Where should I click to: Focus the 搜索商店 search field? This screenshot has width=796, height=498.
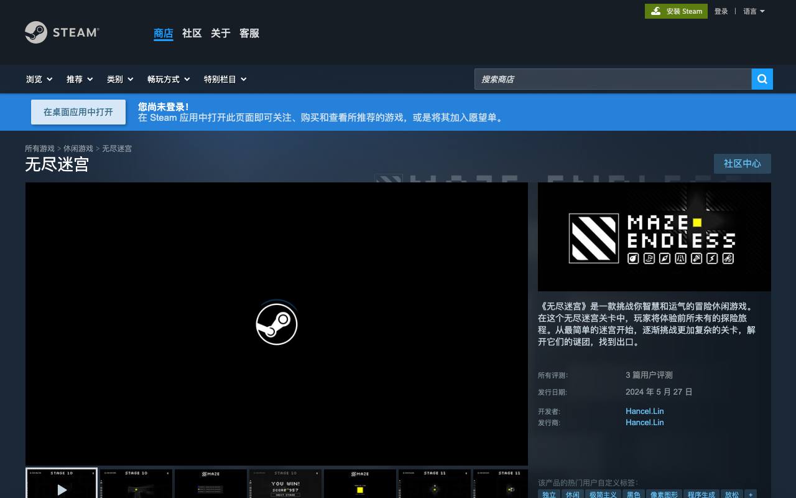click(613, 79)
